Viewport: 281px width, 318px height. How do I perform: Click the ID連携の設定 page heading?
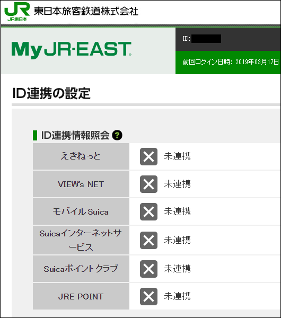coord(51,93)
